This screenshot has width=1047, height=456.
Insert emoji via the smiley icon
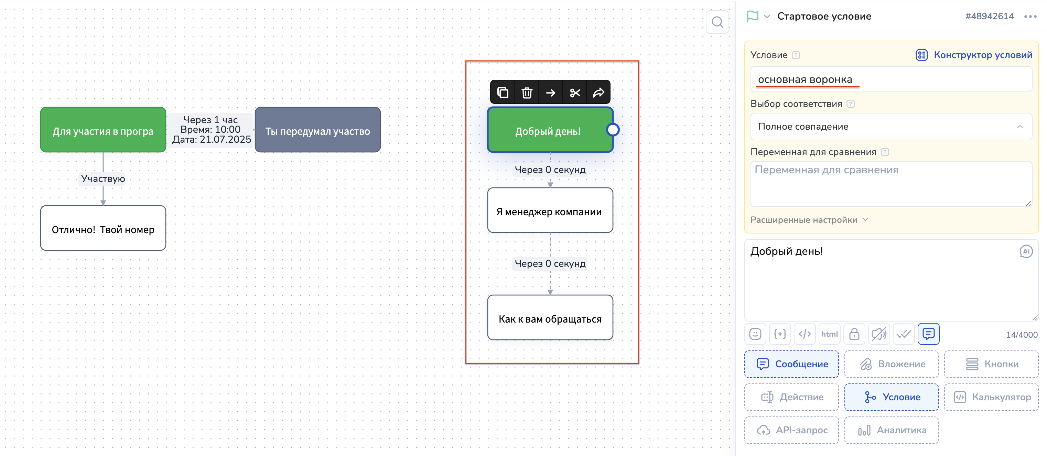pos(755,334)
